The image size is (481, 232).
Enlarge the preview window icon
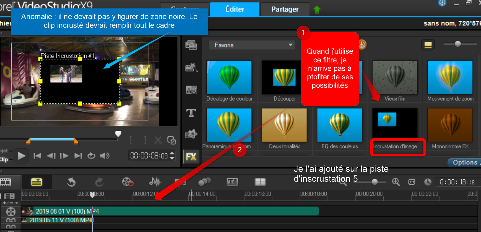point(171,140)
